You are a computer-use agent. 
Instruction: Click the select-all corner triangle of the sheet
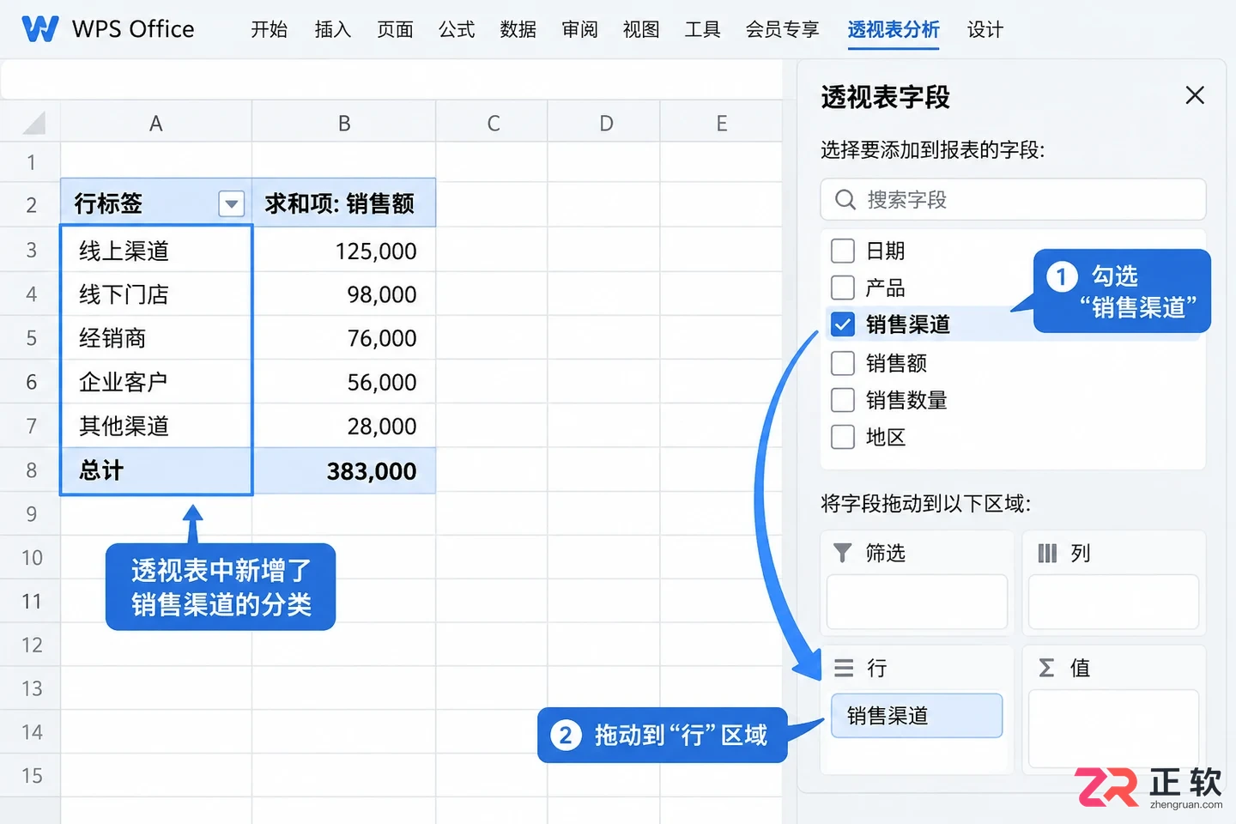[33, 124]
